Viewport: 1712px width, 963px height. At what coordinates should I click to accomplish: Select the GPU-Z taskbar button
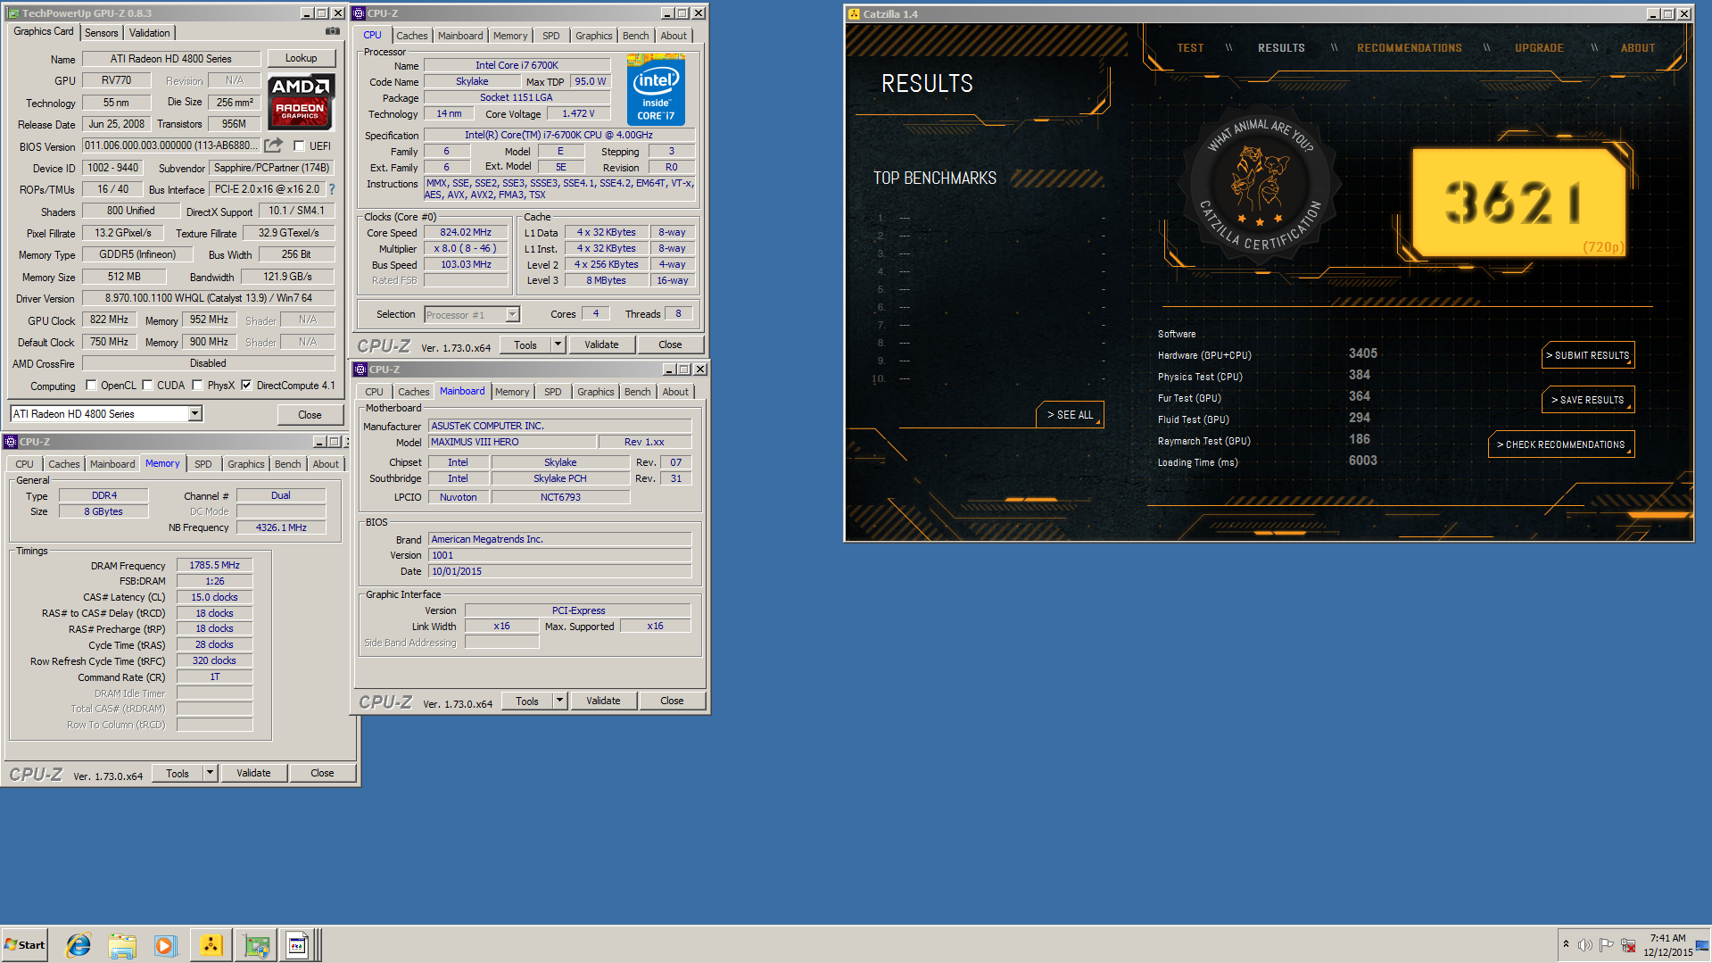tap(257, 945)
